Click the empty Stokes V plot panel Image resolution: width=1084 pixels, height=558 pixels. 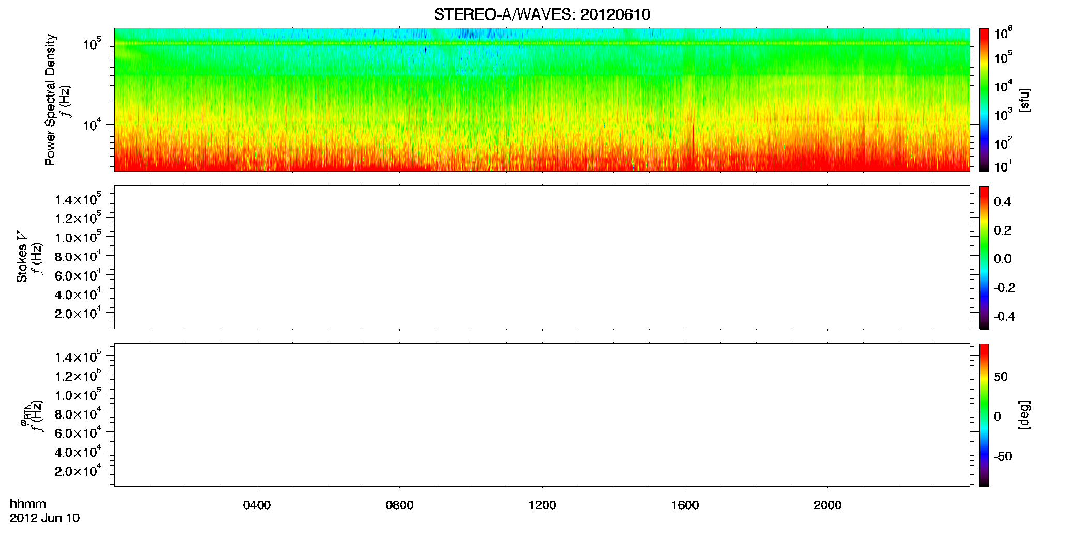pyautogui.click(x=542, y=257)
